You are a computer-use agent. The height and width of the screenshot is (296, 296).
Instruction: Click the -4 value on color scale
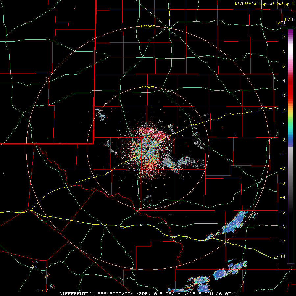(x=283, y=198)
